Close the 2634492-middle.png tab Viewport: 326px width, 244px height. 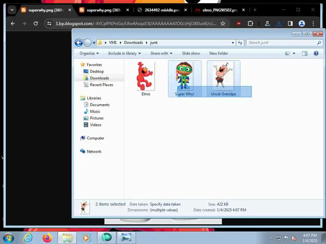pyautogui.click(x=186, y=10)
